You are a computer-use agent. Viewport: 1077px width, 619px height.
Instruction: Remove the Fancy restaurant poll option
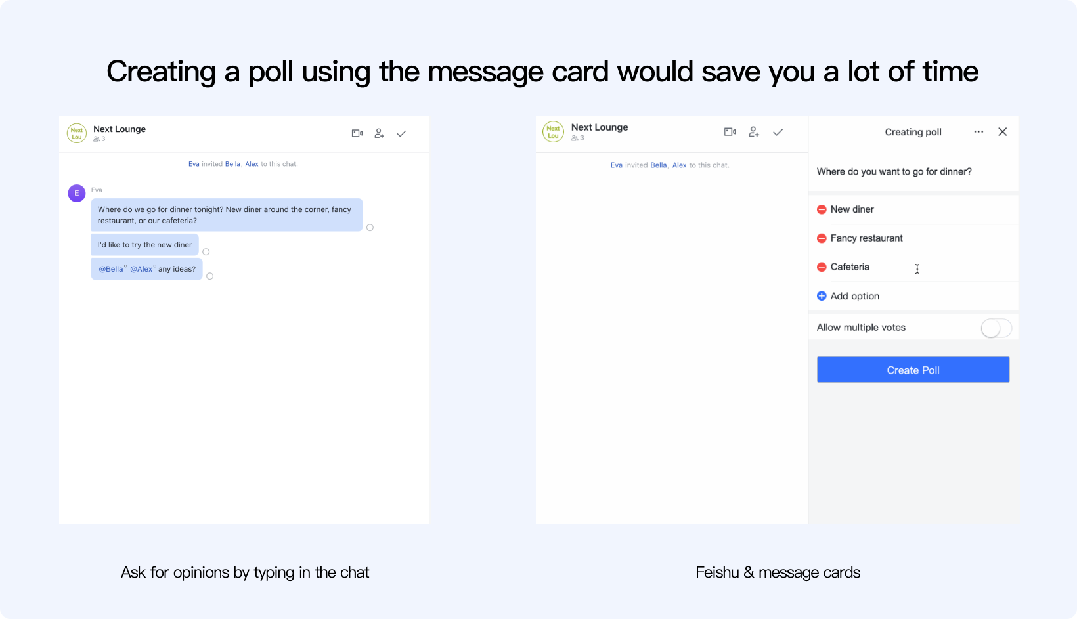pos(822,238)
